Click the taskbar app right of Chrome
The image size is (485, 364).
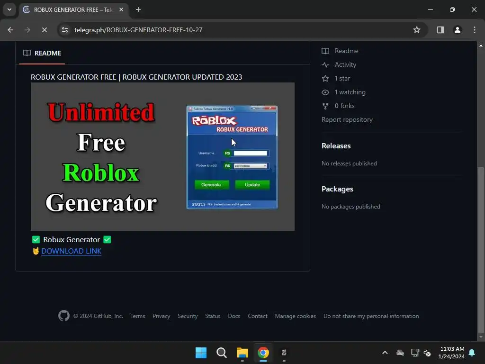(x=284, y=353)
